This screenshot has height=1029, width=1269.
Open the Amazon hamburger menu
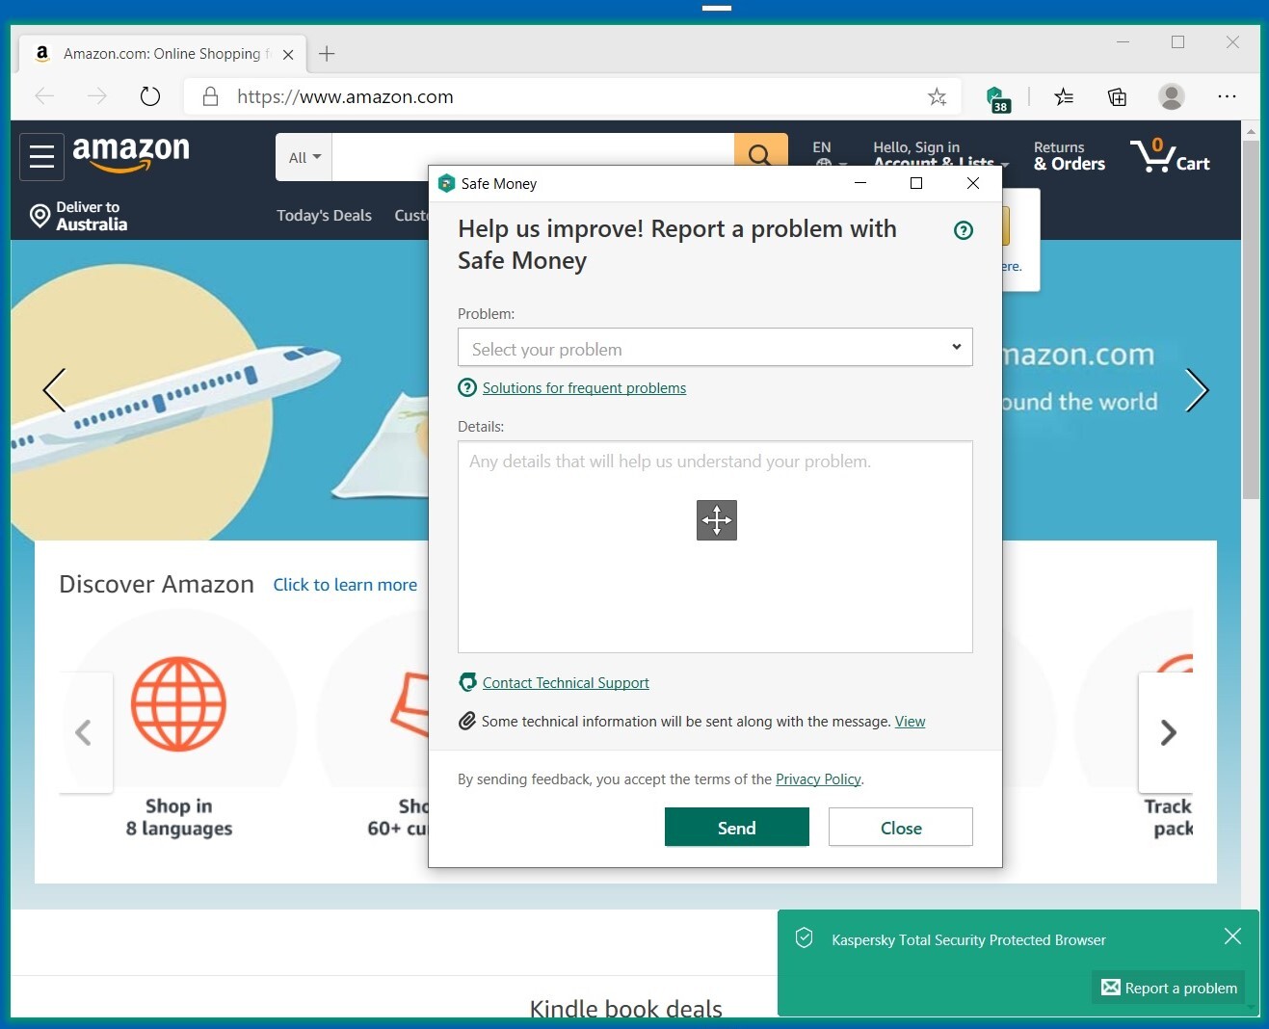coord(41,156)
